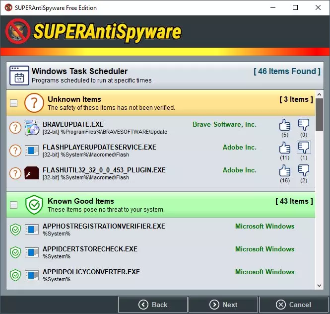
Task: Click the BRAVESOFTWARE\Update path text
Action: (105, 132)
